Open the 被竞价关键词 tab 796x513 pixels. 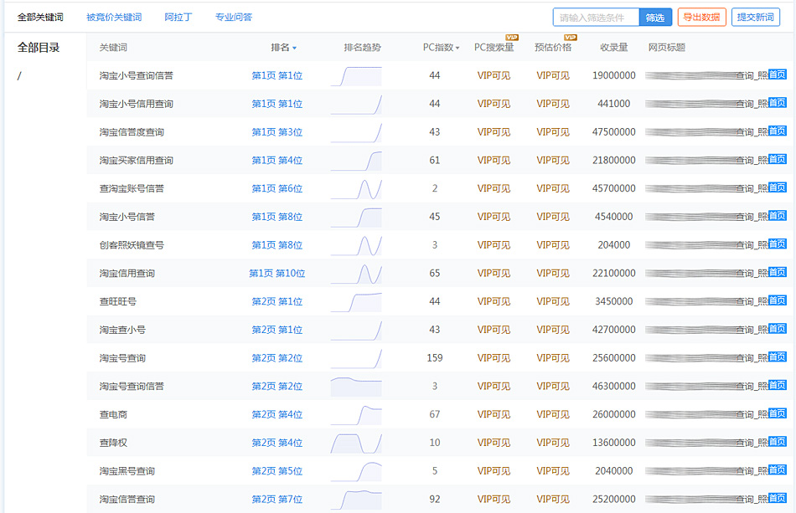(114, 18)
